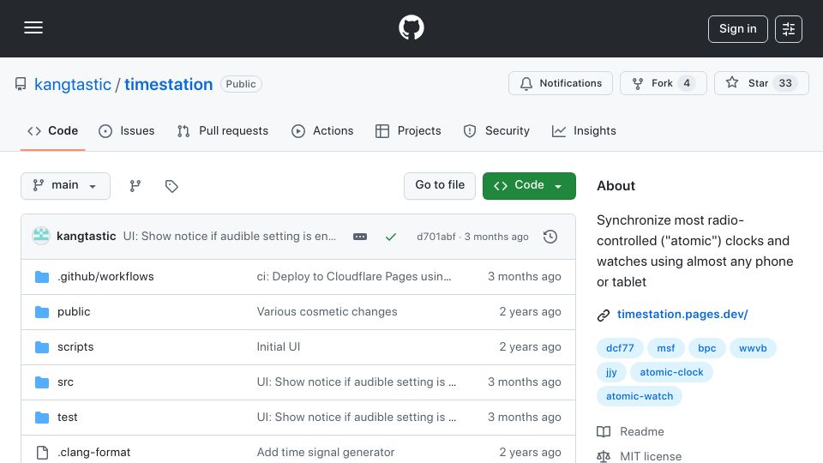823x463 pixels.
Task: Open the main branch dropdown
Action: coord(66,186)
